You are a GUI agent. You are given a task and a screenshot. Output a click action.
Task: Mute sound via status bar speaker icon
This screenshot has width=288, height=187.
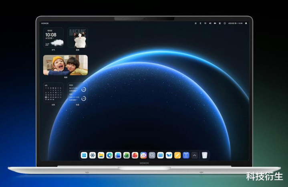210,23
